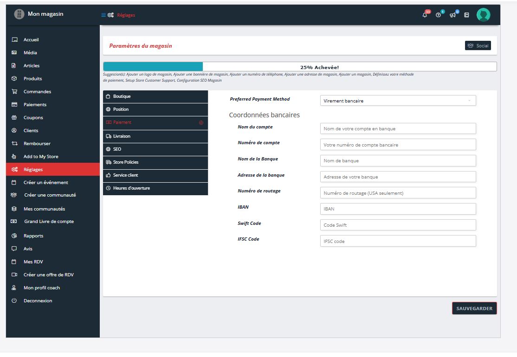Open Commandes from the sidebar menu
The width and height of the screenshot is (517, 357).
click(x=37, y=92)
